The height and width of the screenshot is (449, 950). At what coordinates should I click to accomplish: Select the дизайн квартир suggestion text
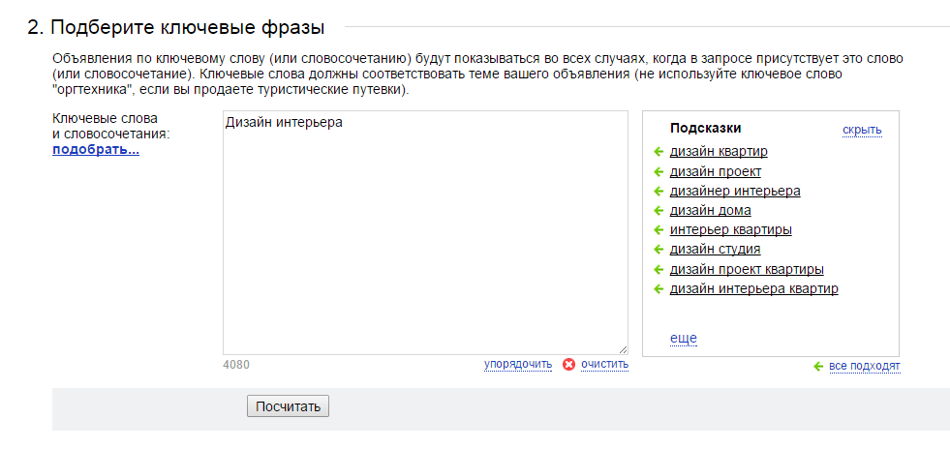719,151
